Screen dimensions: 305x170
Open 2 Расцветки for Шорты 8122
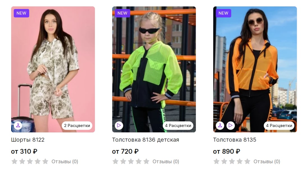pyautogui.click(x=77, y=126)
